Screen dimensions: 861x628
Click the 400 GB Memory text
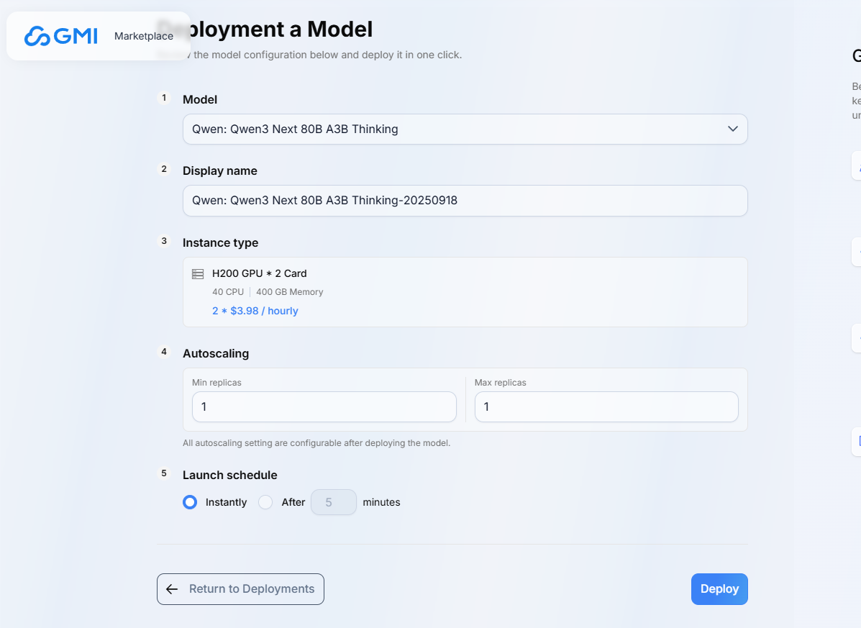[289, 292]
